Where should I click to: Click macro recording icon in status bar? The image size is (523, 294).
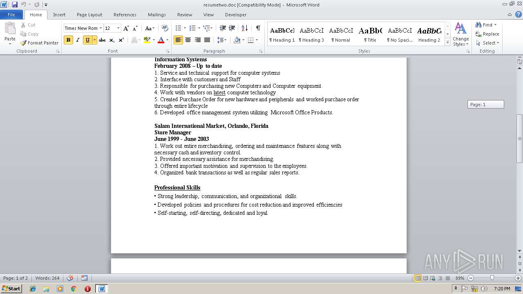tap(84, 278)
